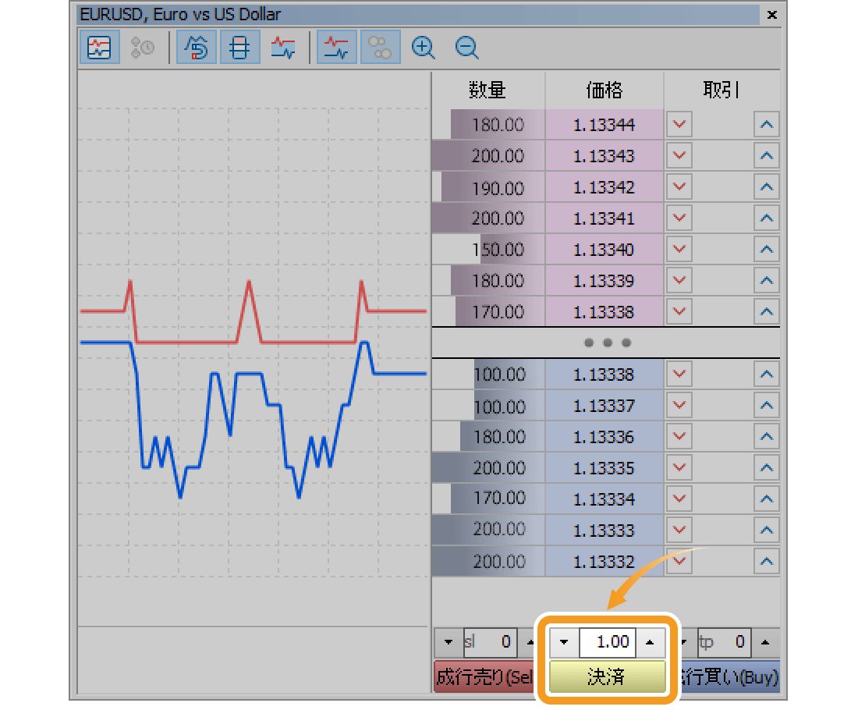Image resolution: width=858 pixels, height=710 pixels.
Task: Click the volume field showing 1.00
Action: (x=608, y=642)
